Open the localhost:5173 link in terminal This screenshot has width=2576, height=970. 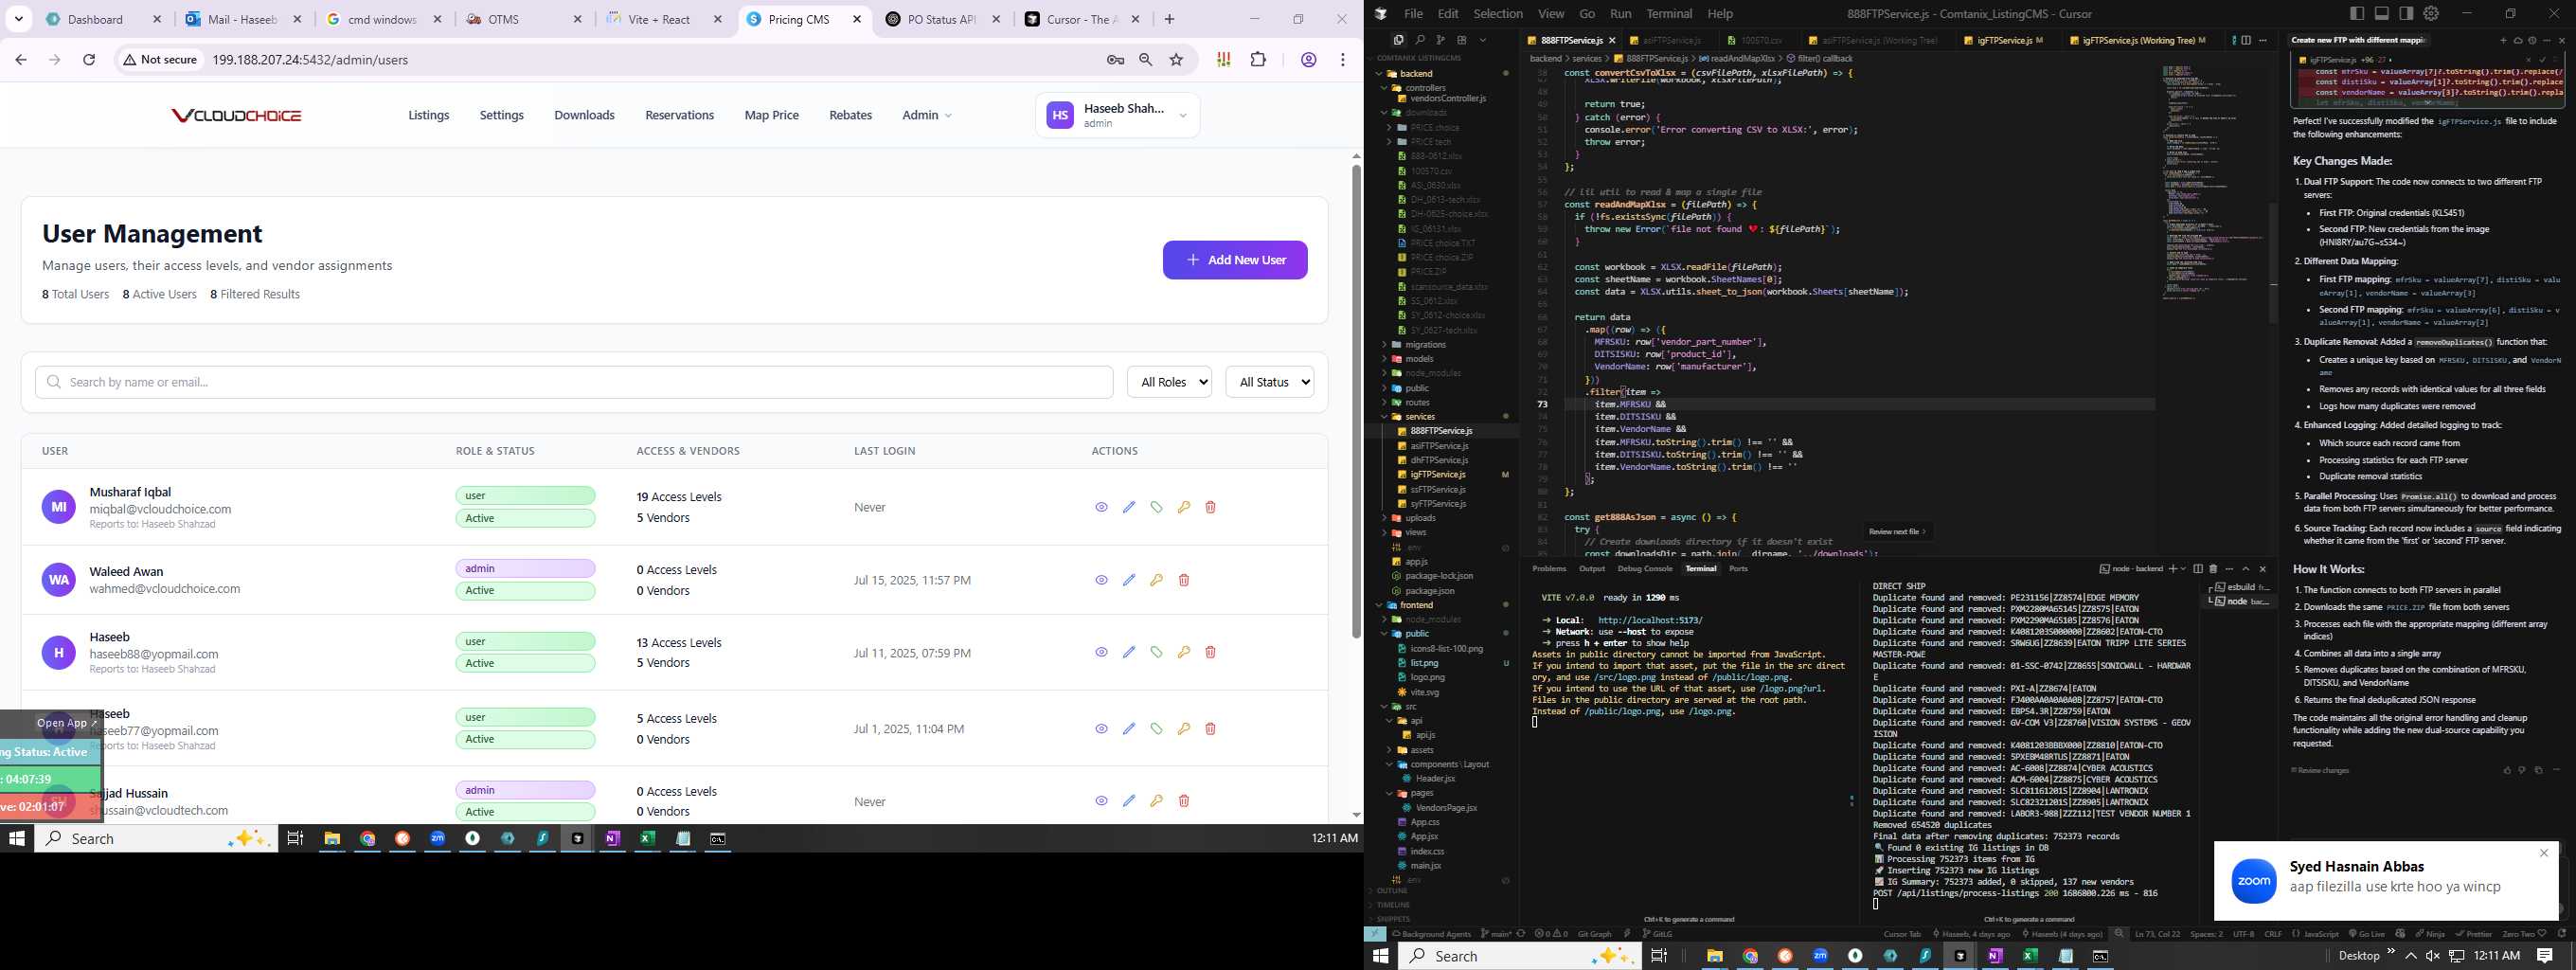1650,620
